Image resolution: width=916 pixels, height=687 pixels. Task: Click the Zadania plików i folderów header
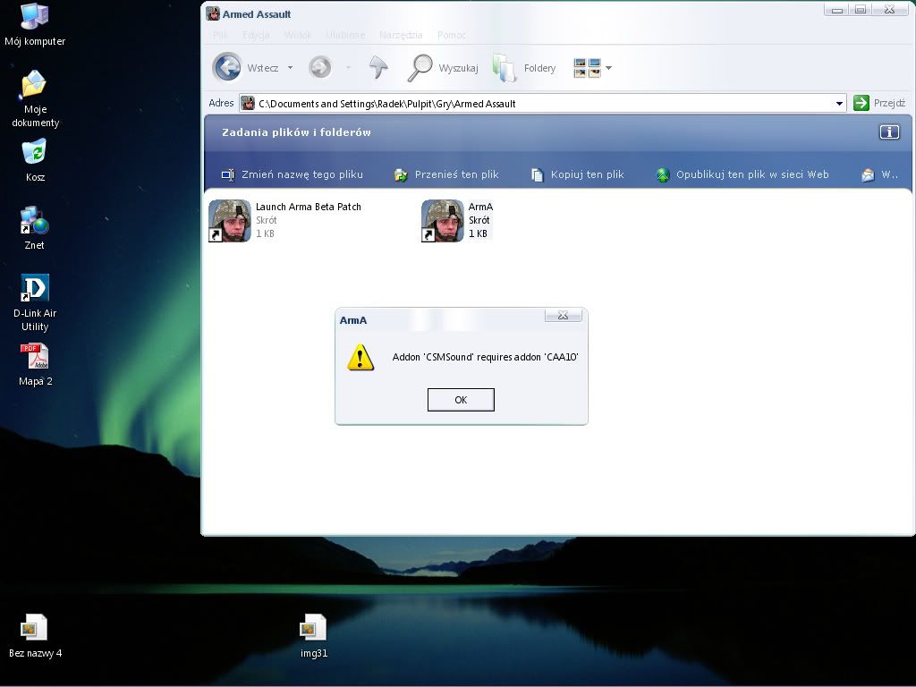296,132
